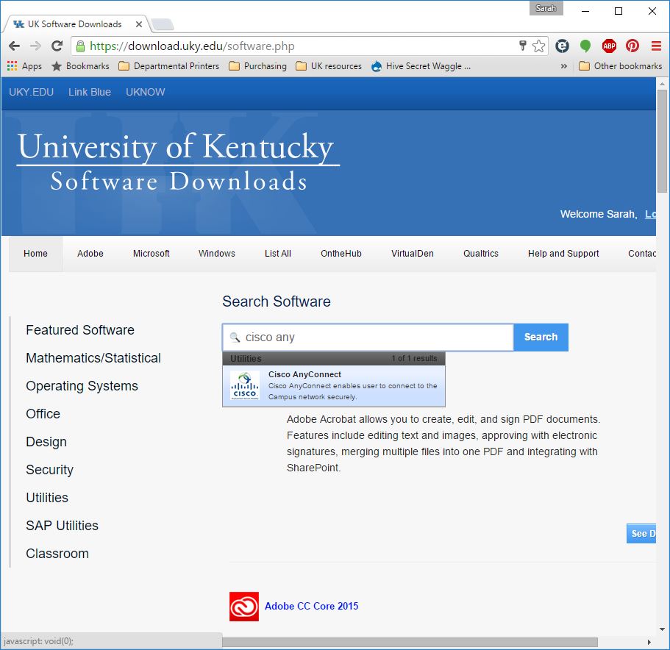Click the browser Forward arrow
670x650 pixels.
pos(35,46)
